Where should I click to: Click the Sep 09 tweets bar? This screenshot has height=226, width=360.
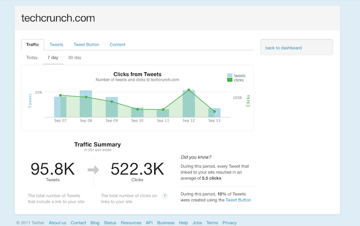coord(112,107)
